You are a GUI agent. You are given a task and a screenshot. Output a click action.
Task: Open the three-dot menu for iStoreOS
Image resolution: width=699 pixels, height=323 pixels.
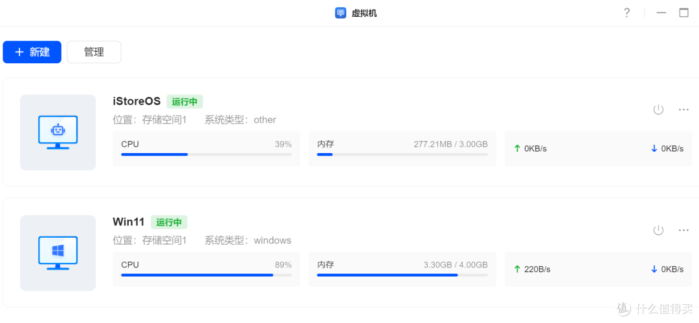(683, 109)
